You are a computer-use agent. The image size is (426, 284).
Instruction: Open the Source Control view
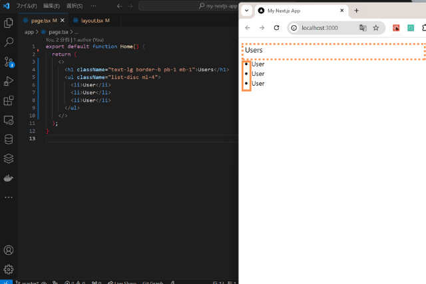pyautogui.click(x=9, y=62)
